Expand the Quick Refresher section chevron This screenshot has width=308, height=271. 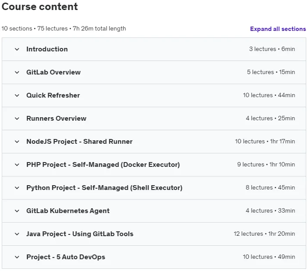[17, 95]
